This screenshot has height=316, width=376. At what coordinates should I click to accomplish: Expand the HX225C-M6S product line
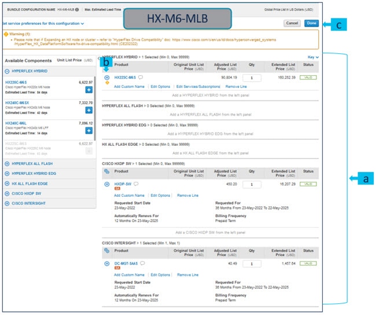coord(107,78)
